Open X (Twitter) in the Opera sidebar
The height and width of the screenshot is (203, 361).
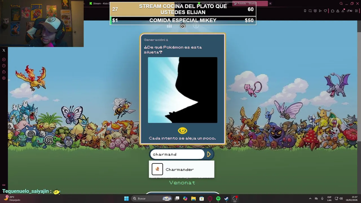click(4, 50)
